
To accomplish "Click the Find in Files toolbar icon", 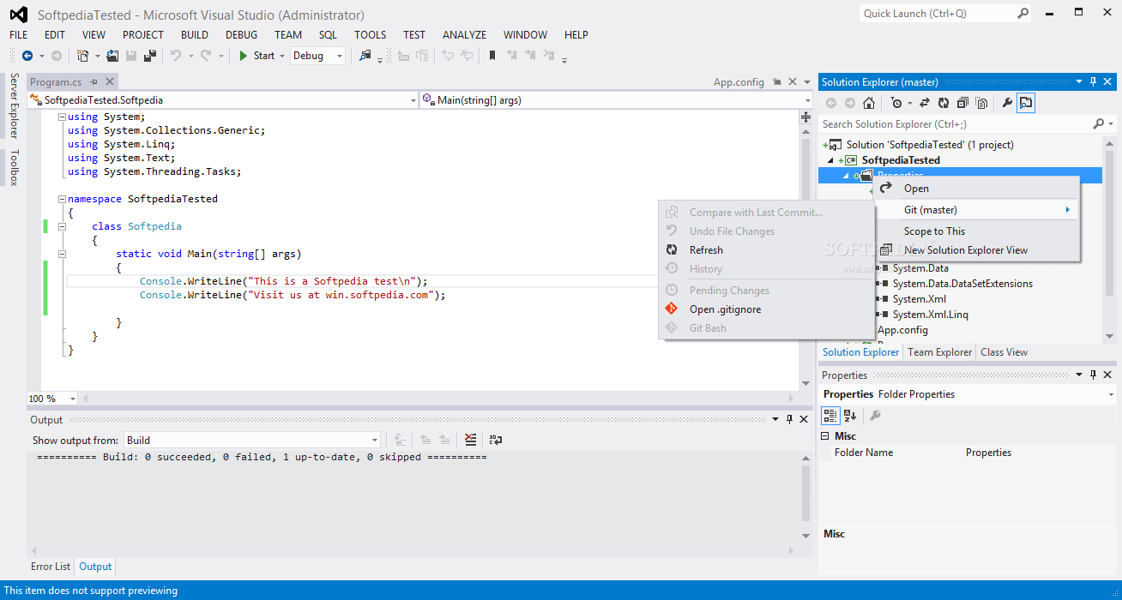I will [365, 56].
